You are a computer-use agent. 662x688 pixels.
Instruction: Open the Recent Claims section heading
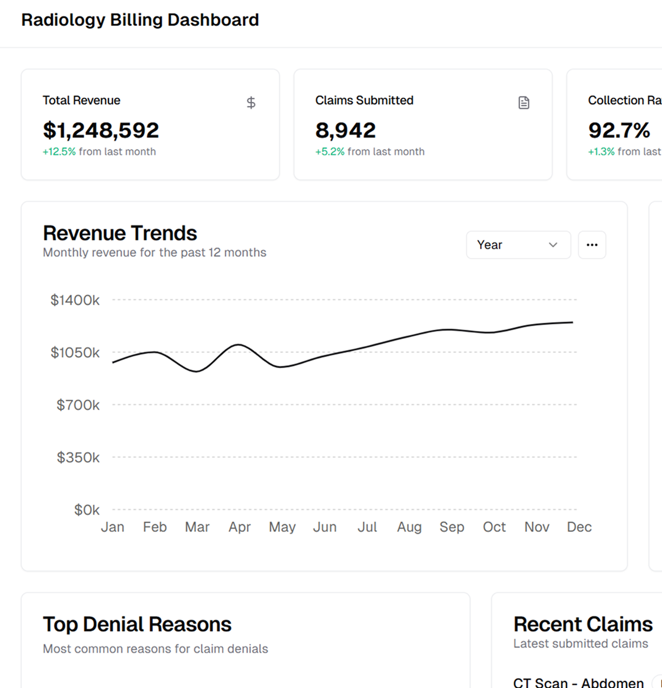pos(582,624)
